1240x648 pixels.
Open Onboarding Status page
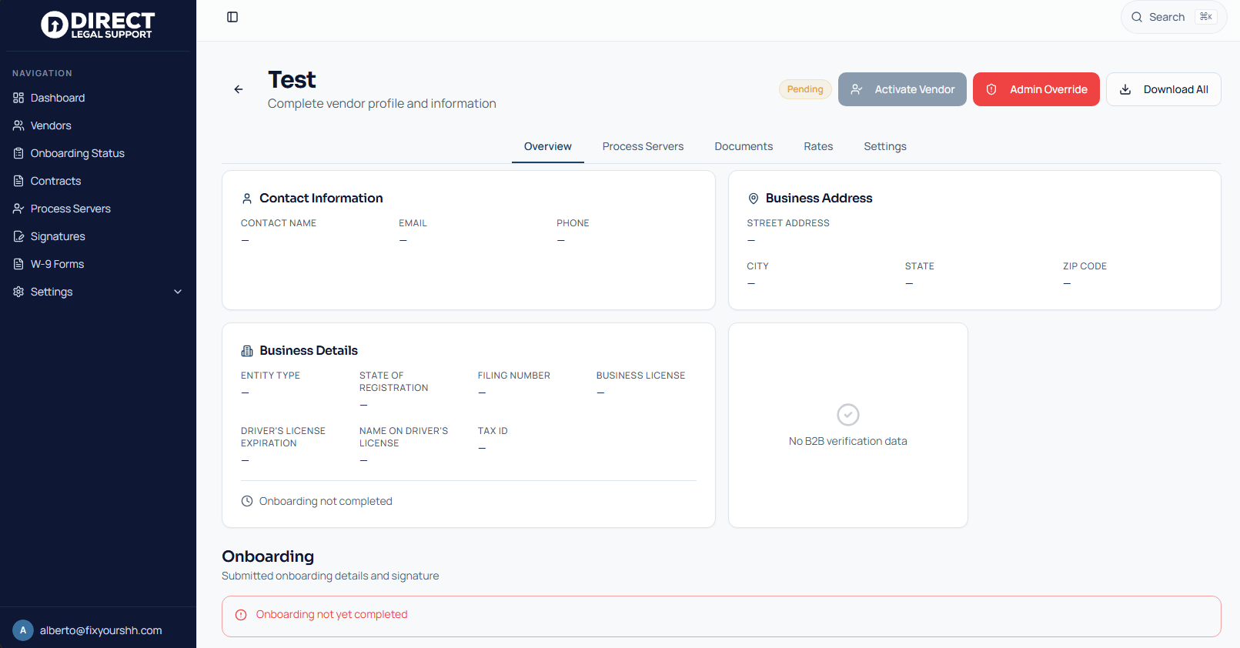tap(98, 153)
